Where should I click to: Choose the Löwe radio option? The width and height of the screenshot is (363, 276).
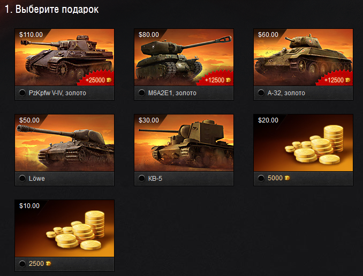click(x=22, y=178)
